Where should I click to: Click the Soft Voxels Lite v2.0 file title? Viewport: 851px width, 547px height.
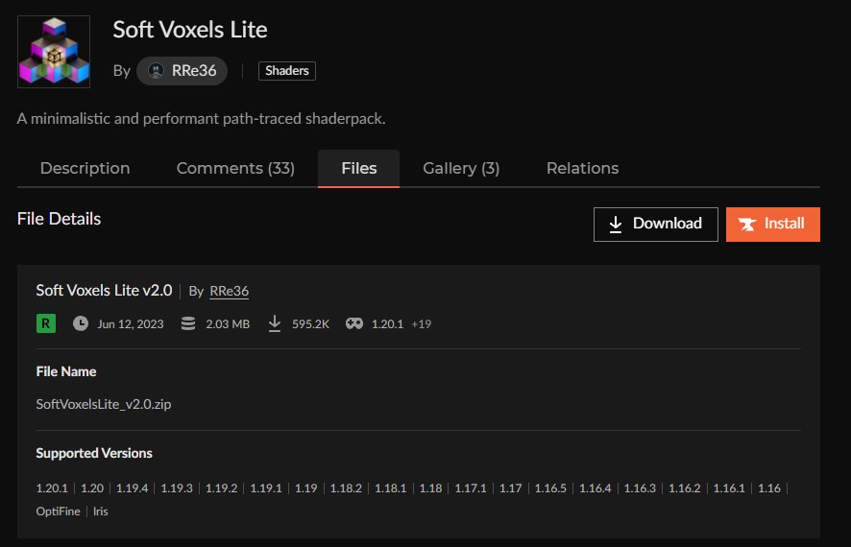(x=104, y=291)
